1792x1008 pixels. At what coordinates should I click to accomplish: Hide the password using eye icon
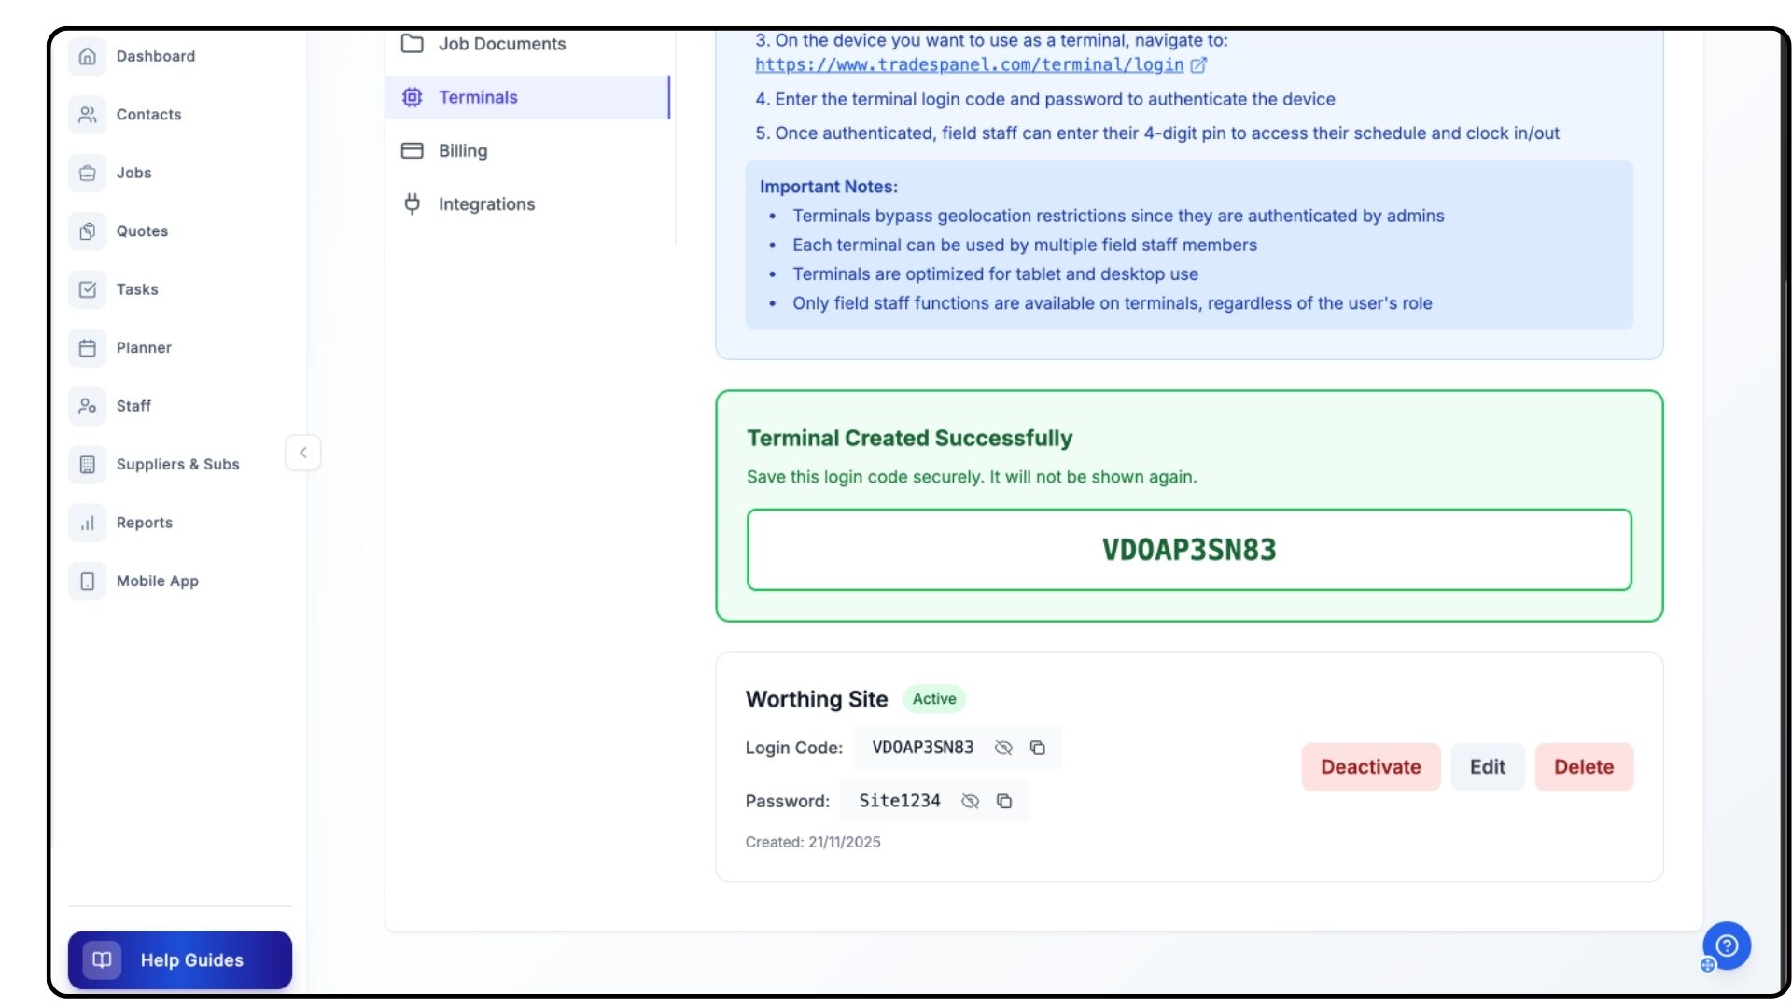970,801
